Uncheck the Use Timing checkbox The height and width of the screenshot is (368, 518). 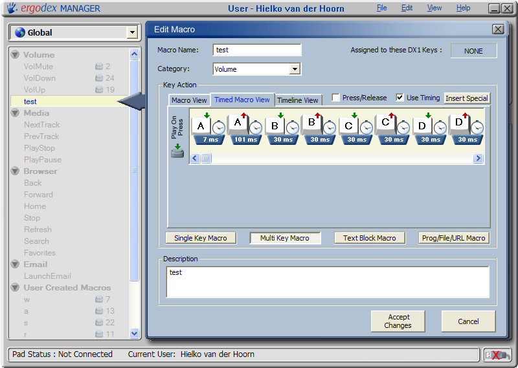400,98
